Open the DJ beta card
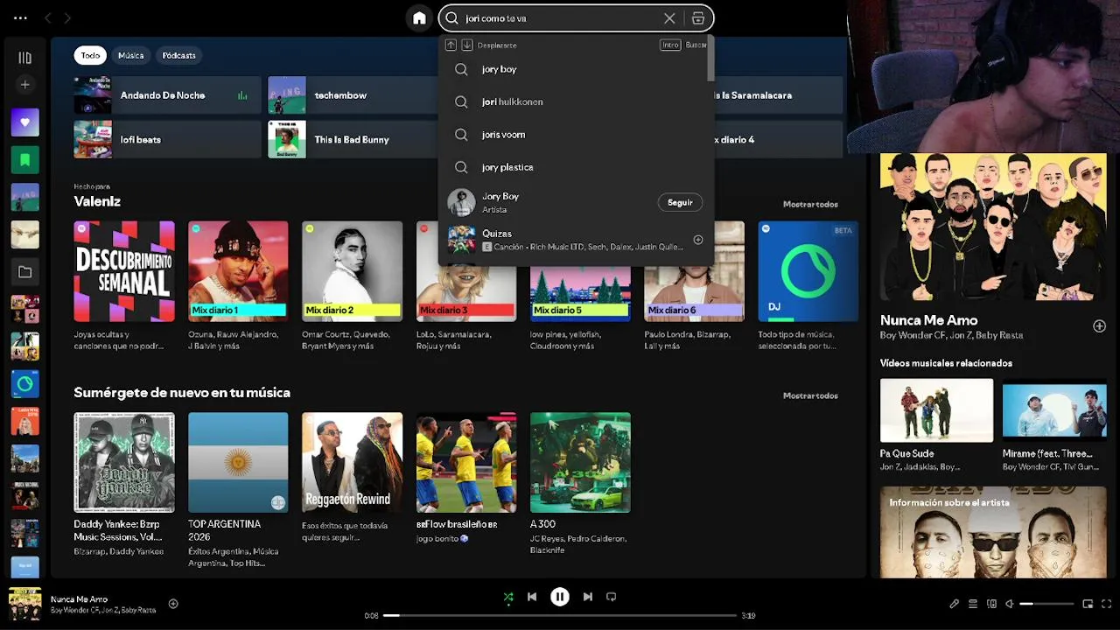The width and height of the screenshot is (1120, 630). [x=808, y=271]
